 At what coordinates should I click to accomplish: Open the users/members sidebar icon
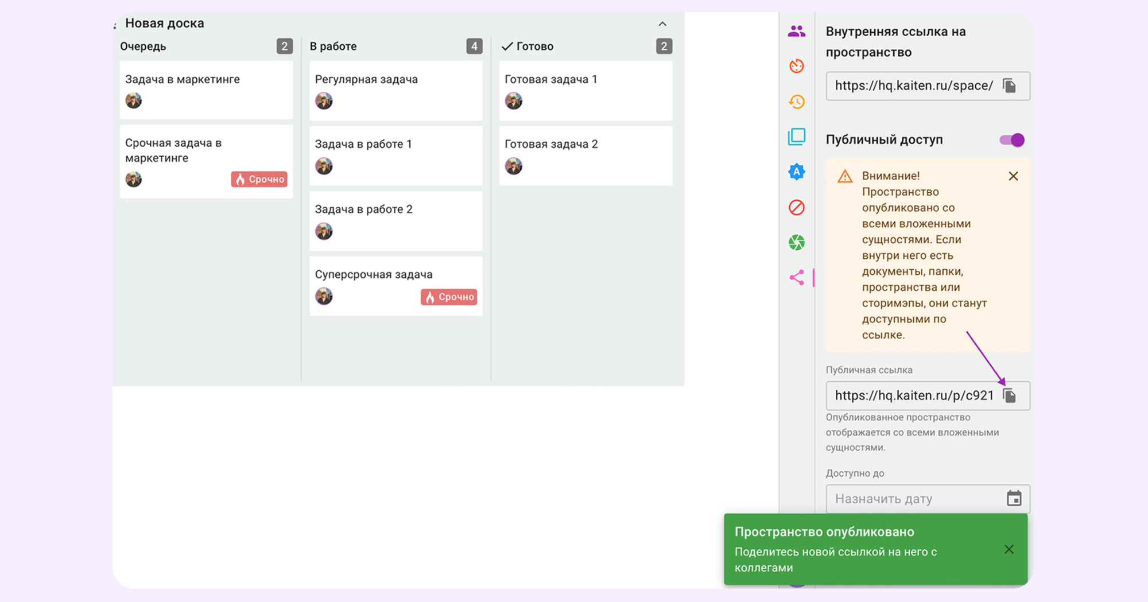(796, 32)
